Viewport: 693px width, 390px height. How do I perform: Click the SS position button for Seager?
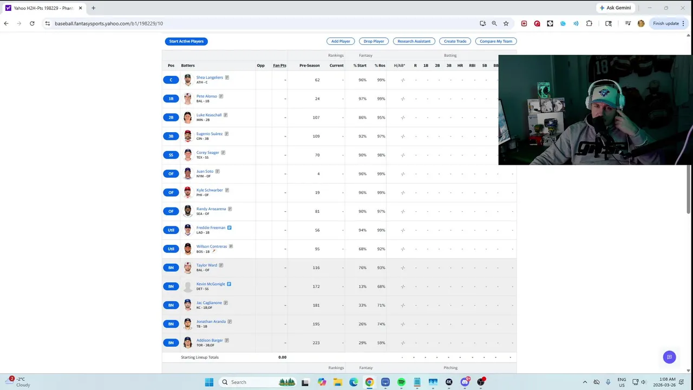171,155
